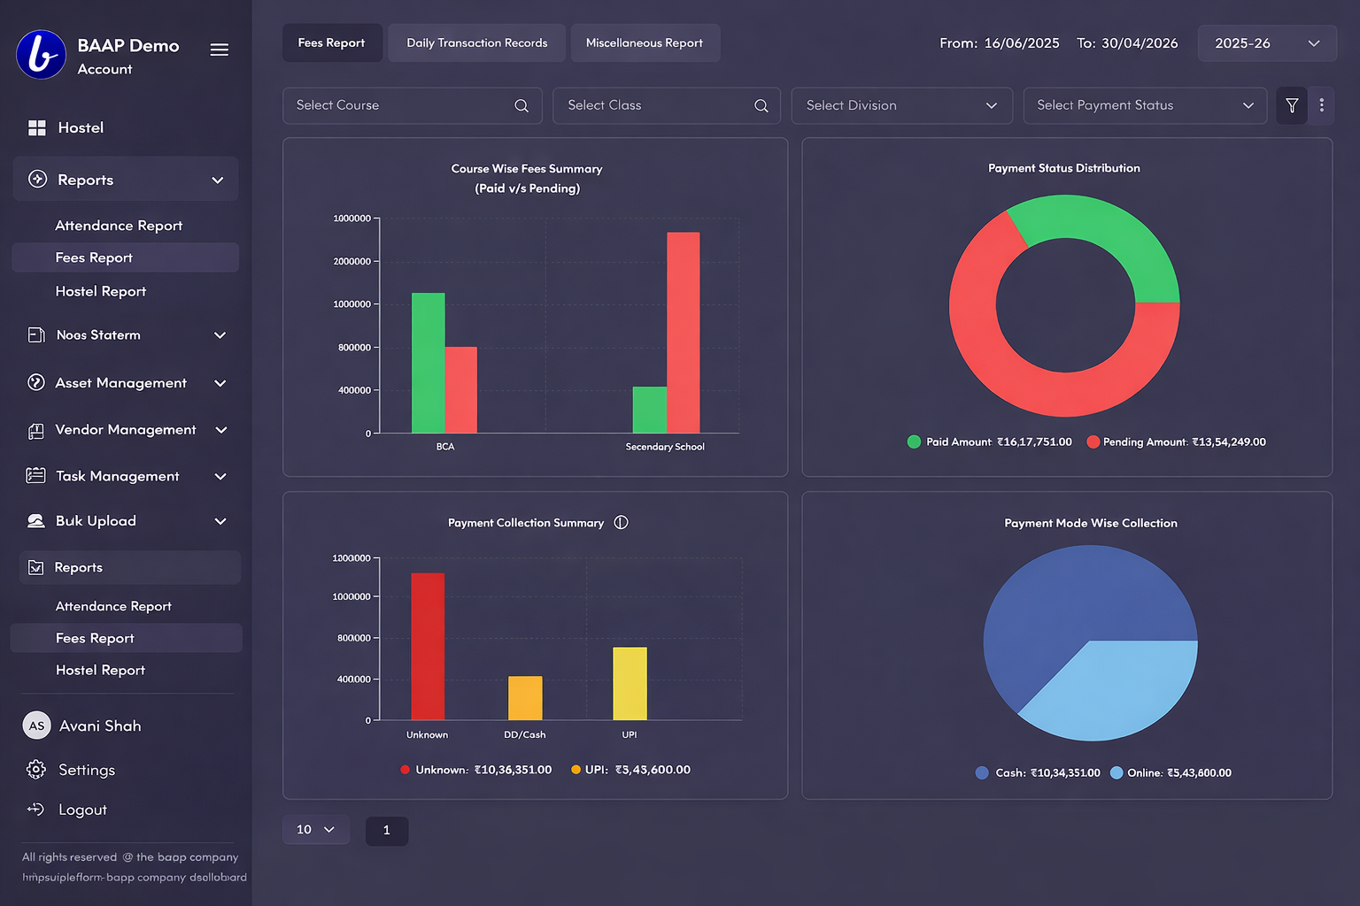Click the info icon beside Payment Collection Summary
Image resolution: width=1360 pixels, height=906 pixels.
621,523
